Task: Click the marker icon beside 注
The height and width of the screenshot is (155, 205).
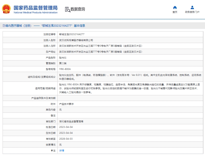Action: click(52, 151)
